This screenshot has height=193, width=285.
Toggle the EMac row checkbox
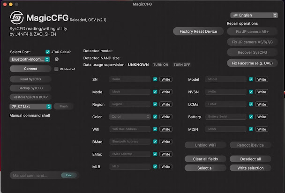pos(155,154)
